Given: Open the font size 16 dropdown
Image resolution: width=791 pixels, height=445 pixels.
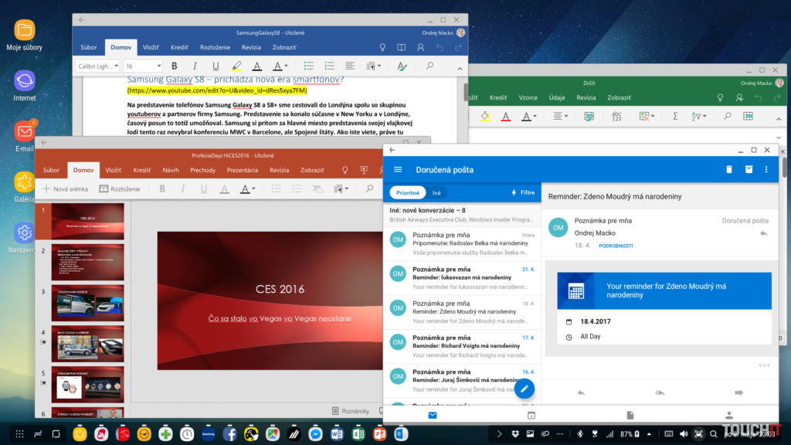Looking at the screenshot, I should pos(143,66).
